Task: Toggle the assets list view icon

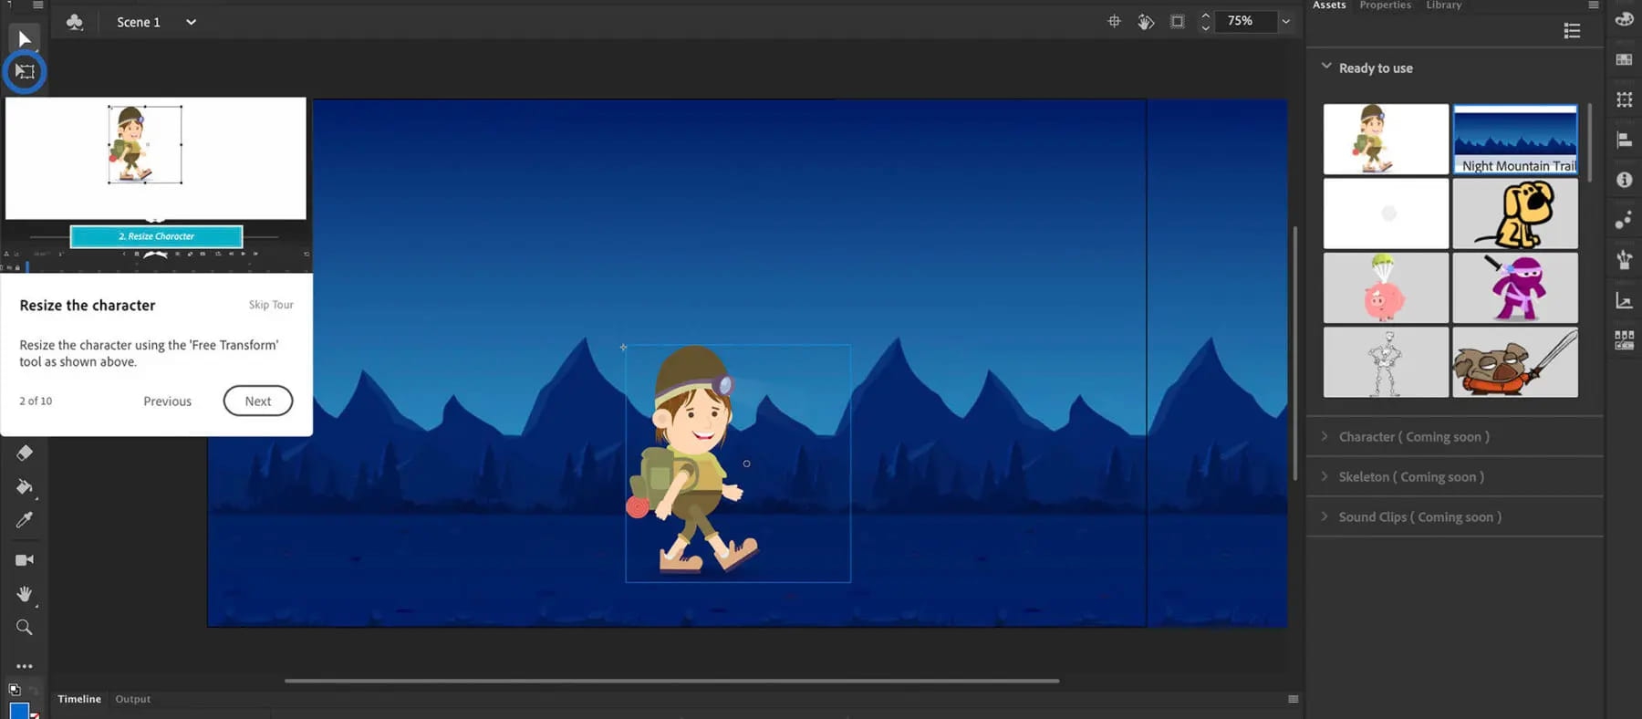Action: (x=1572, y=31)
